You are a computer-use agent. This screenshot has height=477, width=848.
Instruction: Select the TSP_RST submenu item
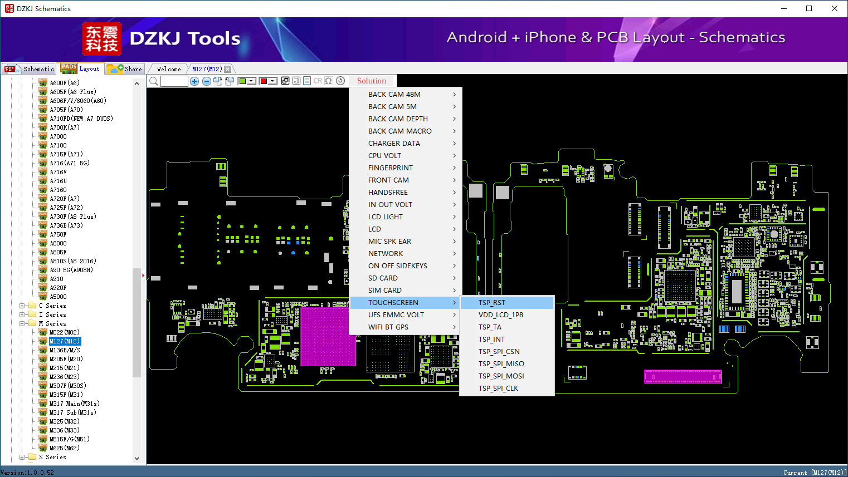click(x=507, y=303)
